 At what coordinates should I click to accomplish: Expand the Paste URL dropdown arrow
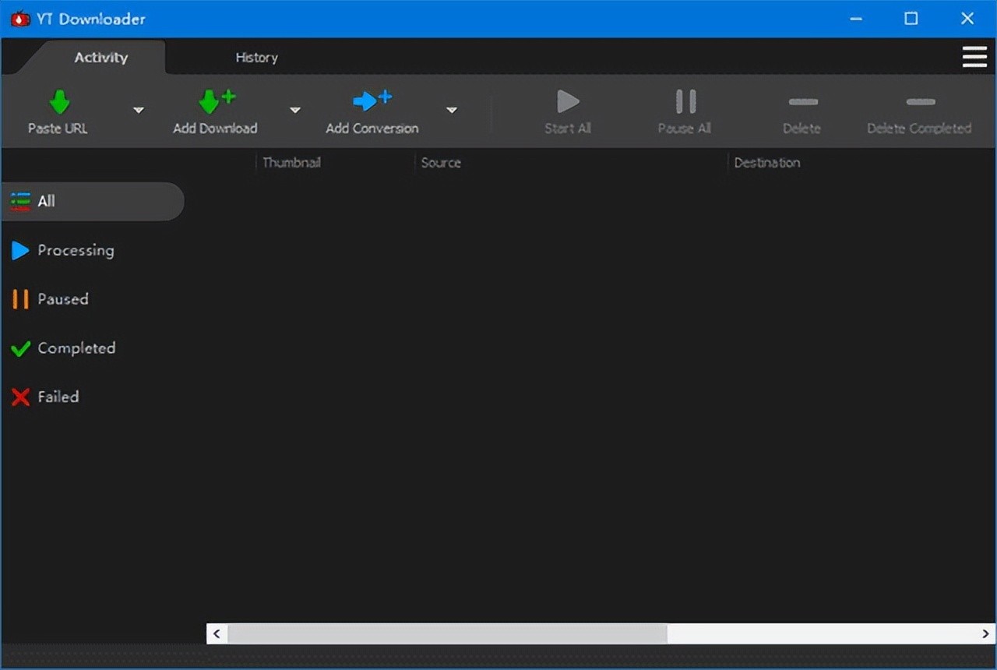pyautogui.click(x=139, y=111)
